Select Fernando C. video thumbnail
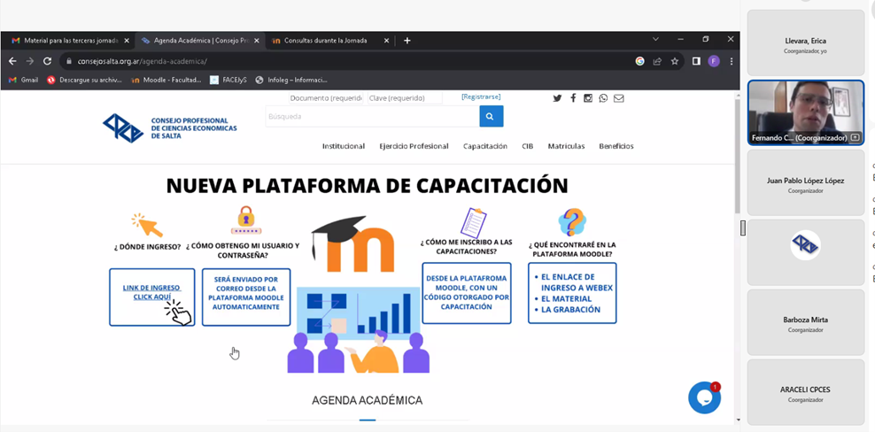 (x=806, y=112)
